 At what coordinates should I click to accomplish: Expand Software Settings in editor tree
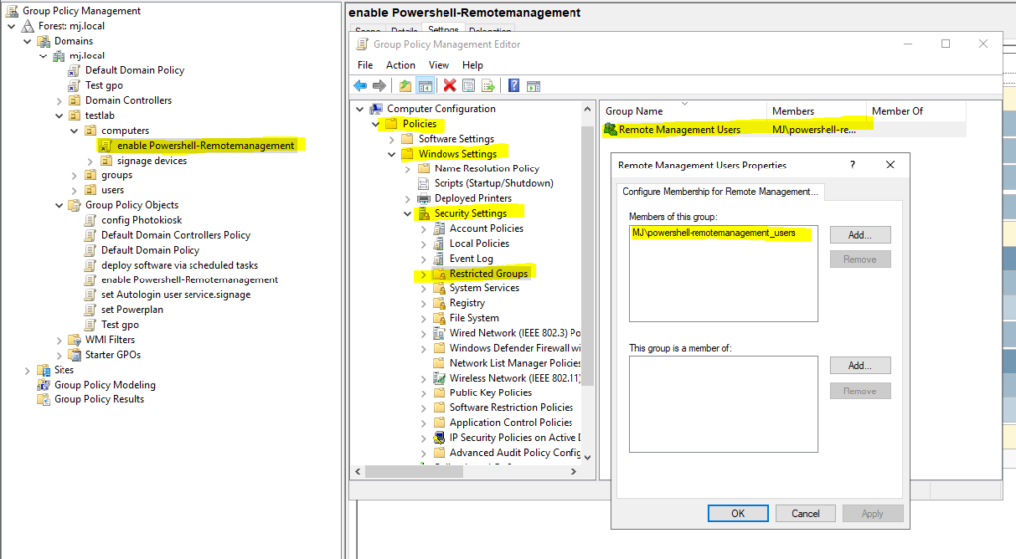(391, 139)
